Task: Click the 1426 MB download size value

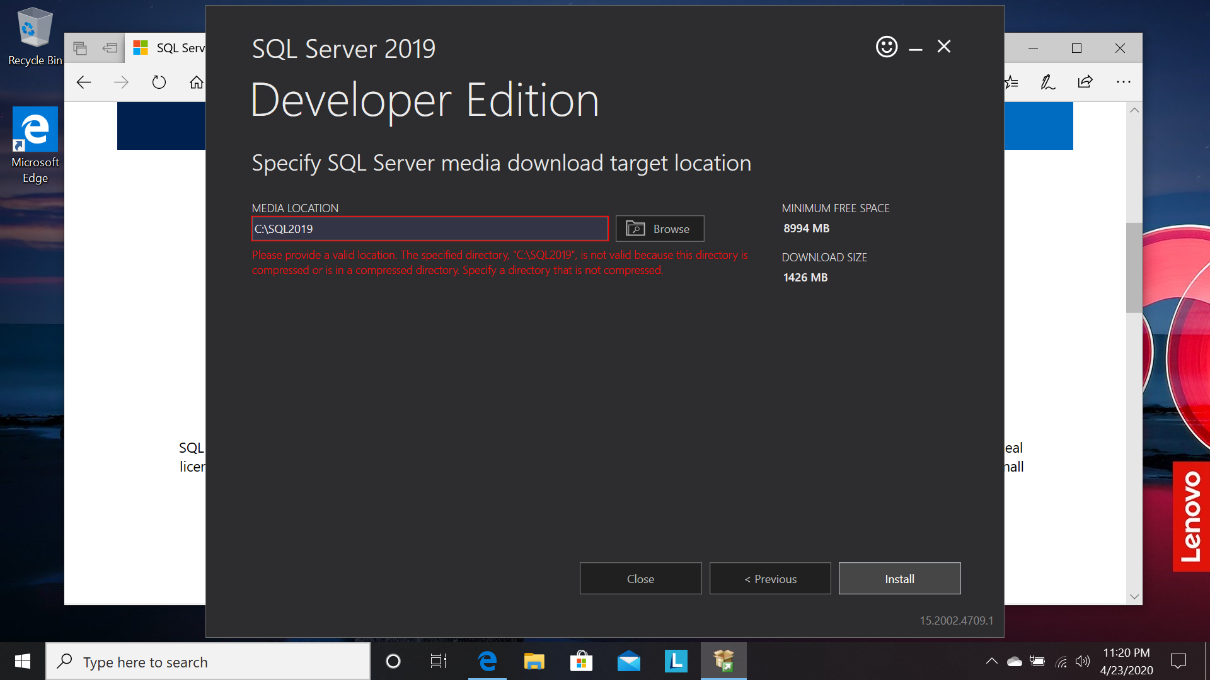Action: 805,278
